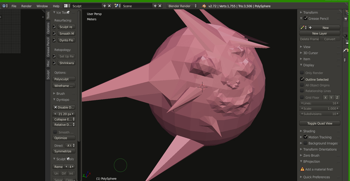Viewport: 350px width, 181px height.
Task: Uncheck the Motion Tracking checkbox
Action: (306, 137)
